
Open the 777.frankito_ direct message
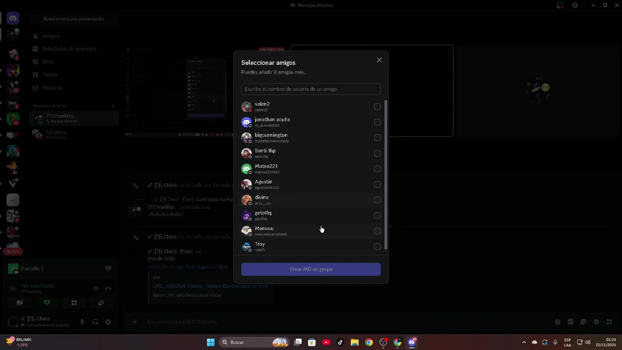74,118
